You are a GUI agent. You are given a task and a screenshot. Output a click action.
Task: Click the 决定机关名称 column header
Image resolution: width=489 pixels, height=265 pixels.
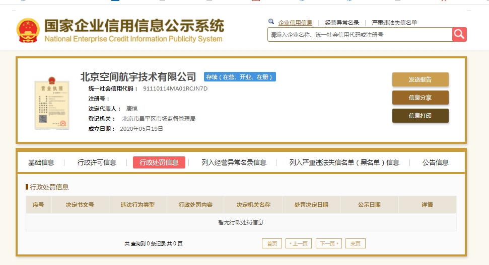click(x=253, y=205)
